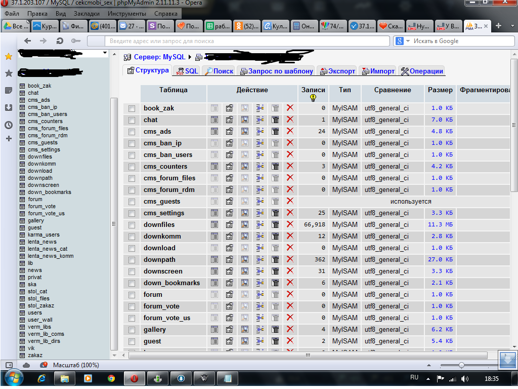Switch to the Экспорт tab

pos(337,71)
